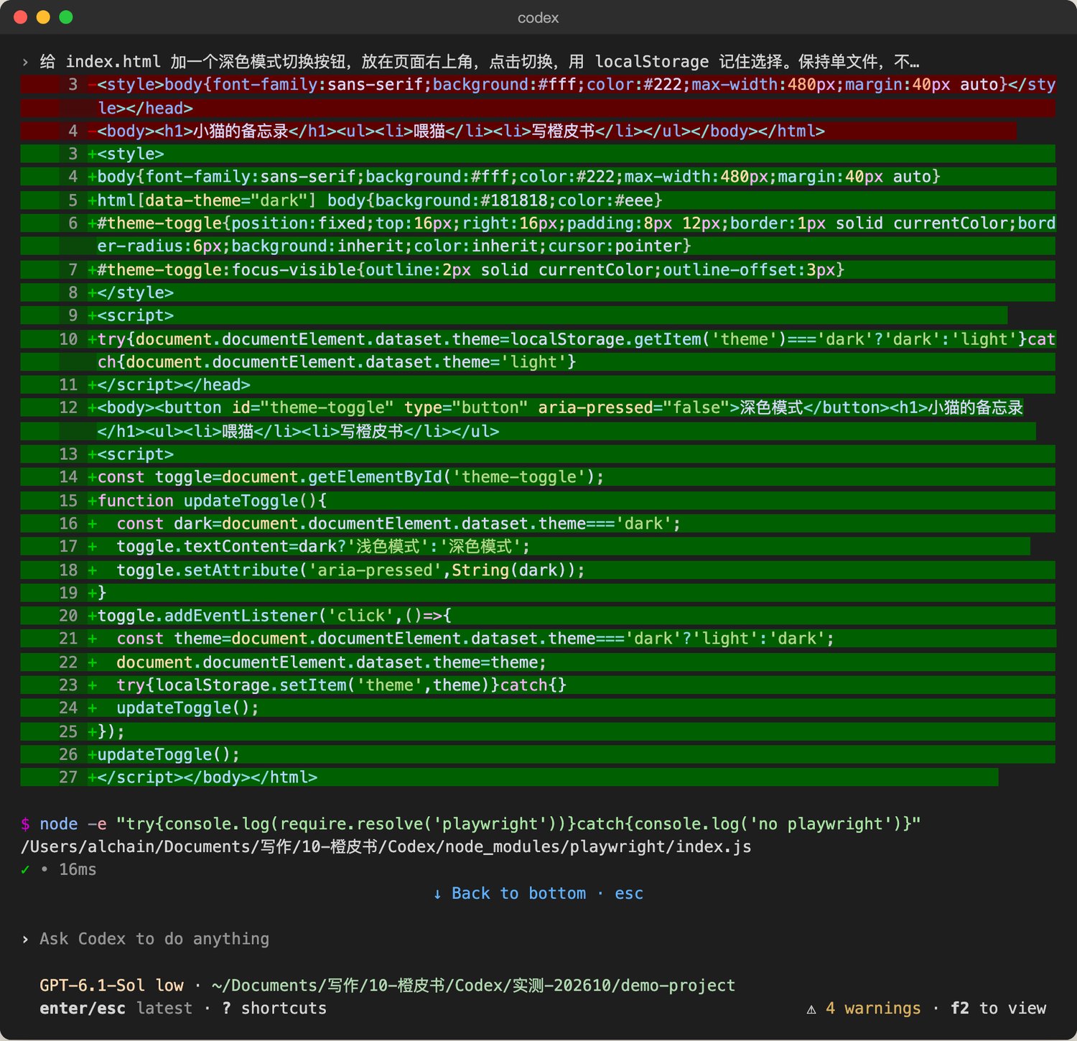Click the 'esc' hint next to 'Back to bottom'

tap(629, 894)
